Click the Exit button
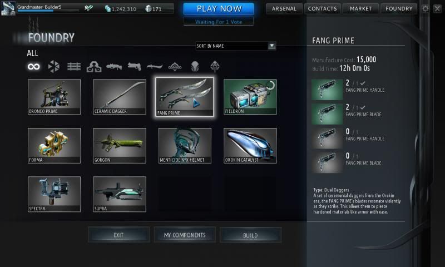445x267 pixels. (x=118, y=235)
